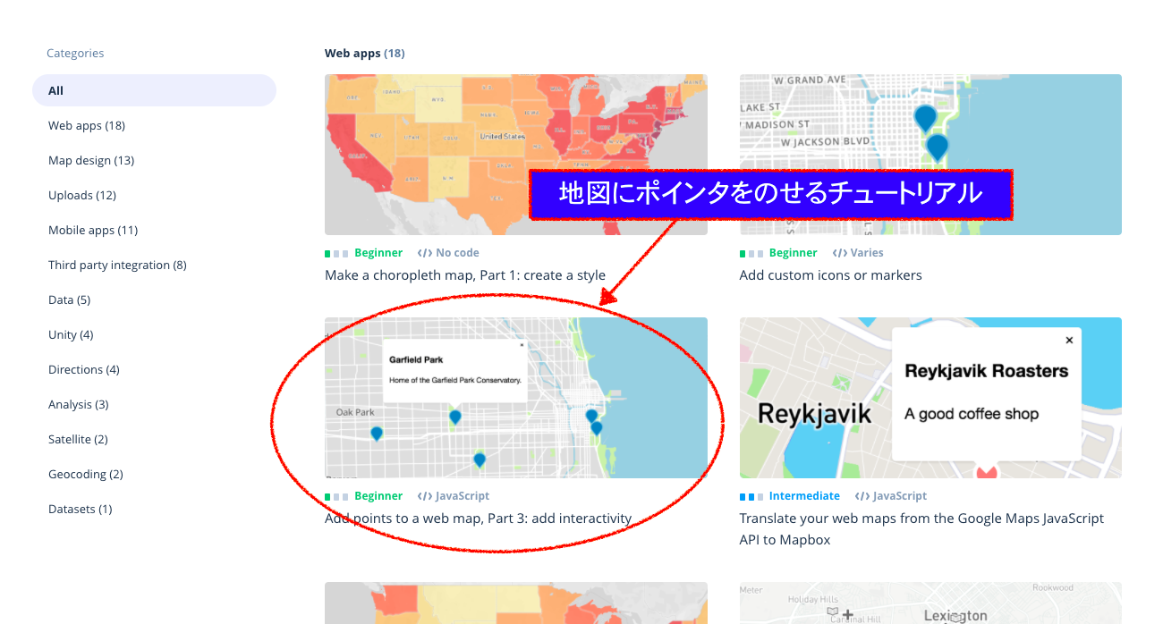This screenshot has width=1163, height=624.
Task: Dismiss the Reykjavik Roasters popup
Action: point(1069,340)
